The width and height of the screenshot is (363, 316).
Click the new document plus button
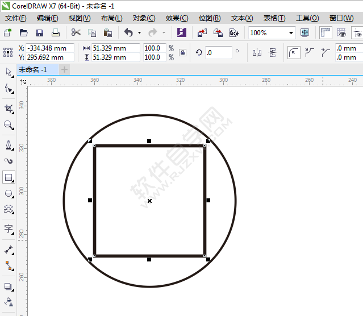tap(65, 69)
